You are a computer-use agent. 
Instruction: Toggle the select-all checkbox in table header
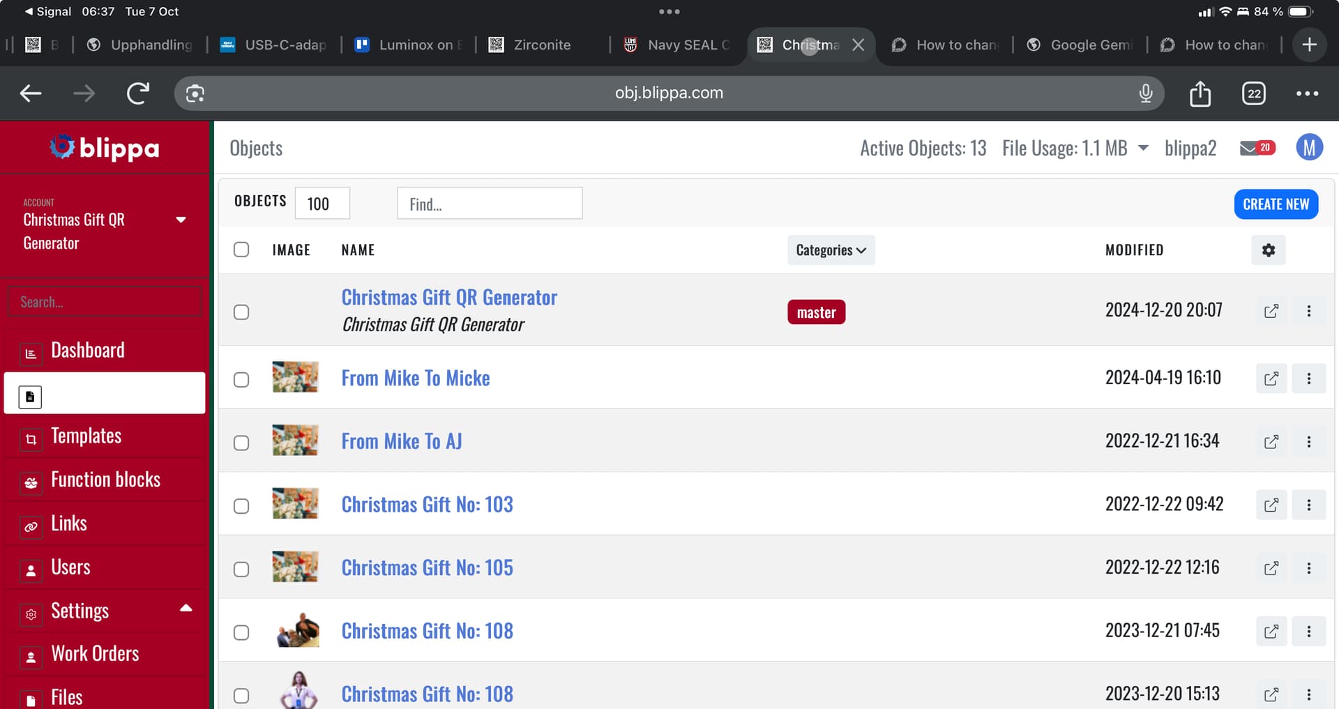241,250
